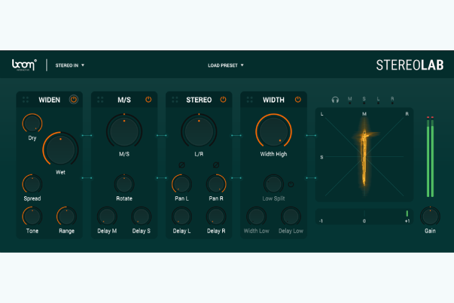Open the STEREO IN dropdown

click(x=70, y=65)
